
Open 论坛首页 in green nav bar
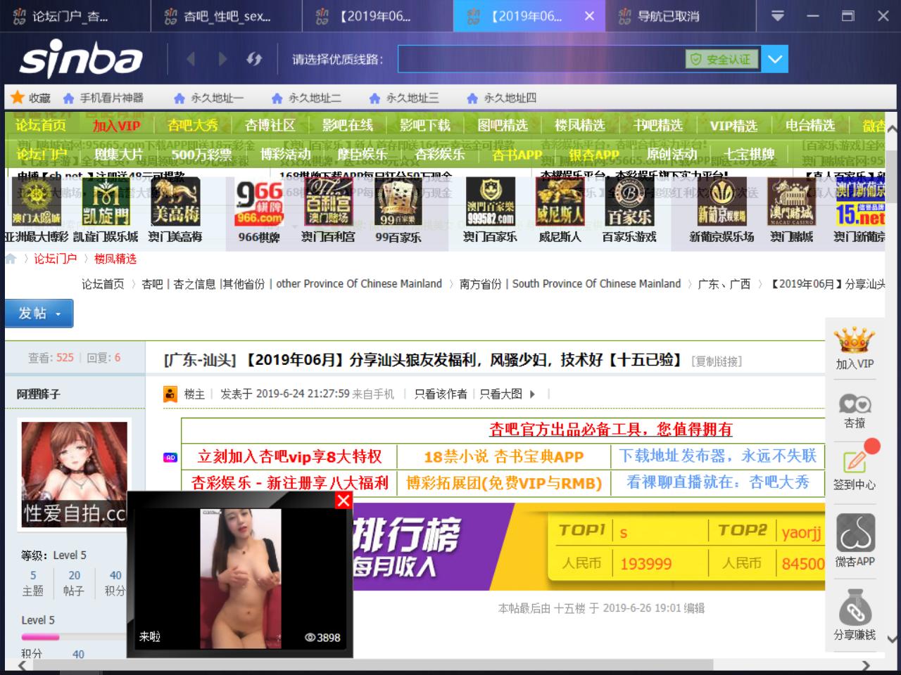click(41, 125)
